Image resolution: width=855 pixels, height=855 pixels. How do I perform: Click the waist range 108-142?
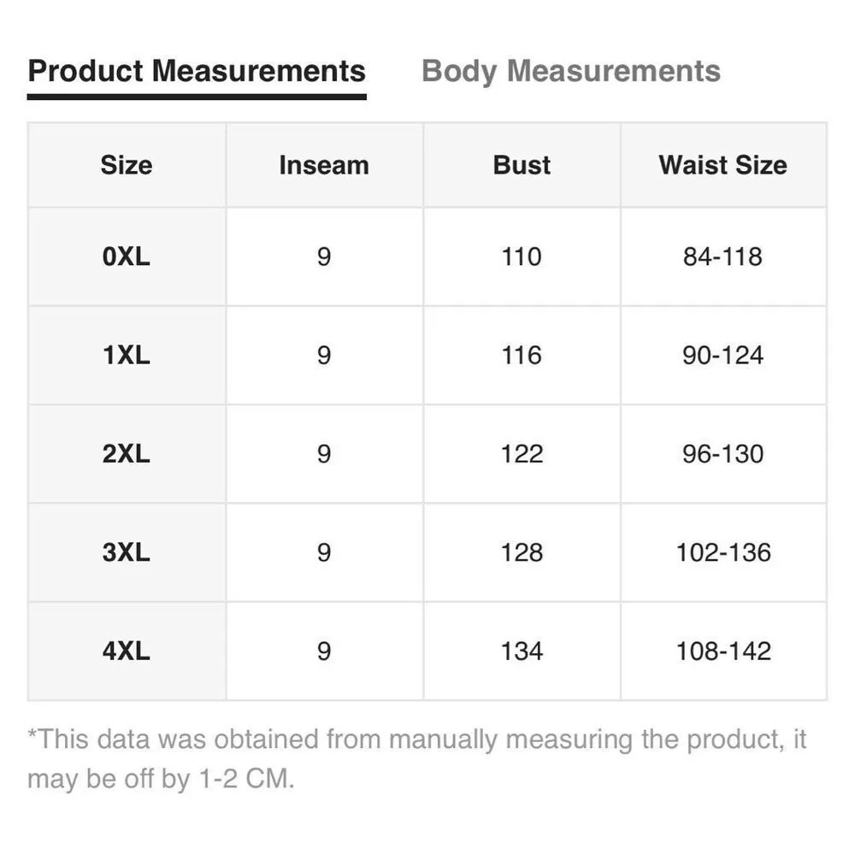point(723,652)
